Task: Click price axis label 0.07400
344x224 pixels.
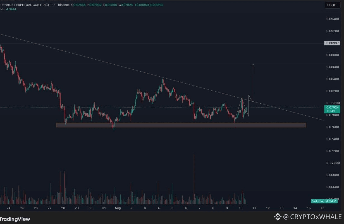Action: pyautogui.click(x=332, y=139)
